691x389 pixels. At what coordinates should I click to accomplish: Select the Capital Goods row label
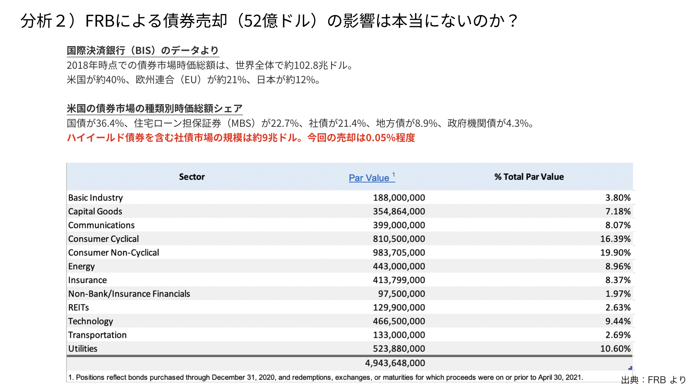click(x=95, y=211)
